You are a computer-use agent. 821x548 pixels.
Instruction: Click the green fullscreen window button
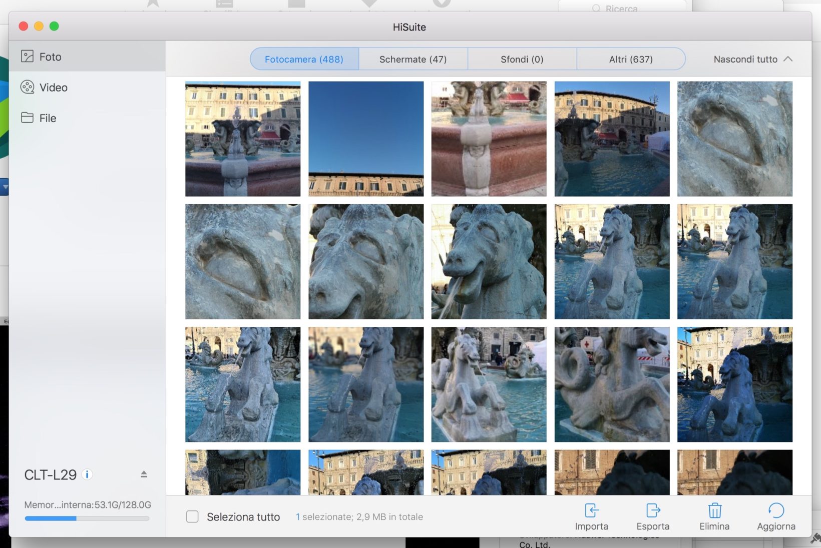[54, 26]
